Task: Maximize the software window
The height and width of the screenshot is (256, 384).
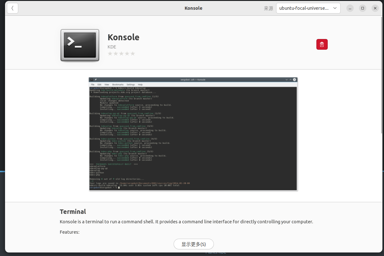Action: [x=363, y=8]
